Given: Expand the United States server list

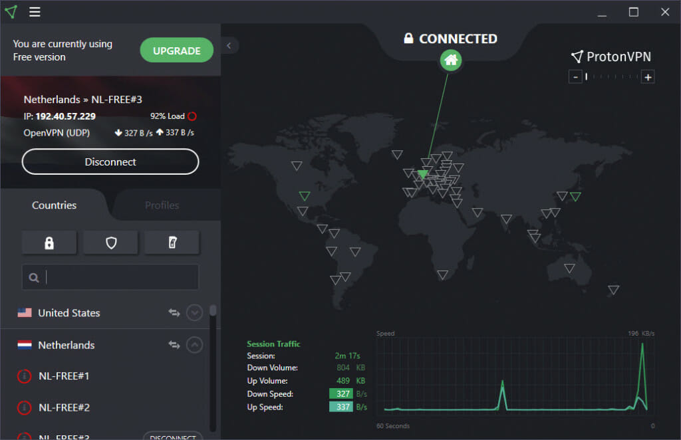Looking at the screenshot, I should click(195, 312).
